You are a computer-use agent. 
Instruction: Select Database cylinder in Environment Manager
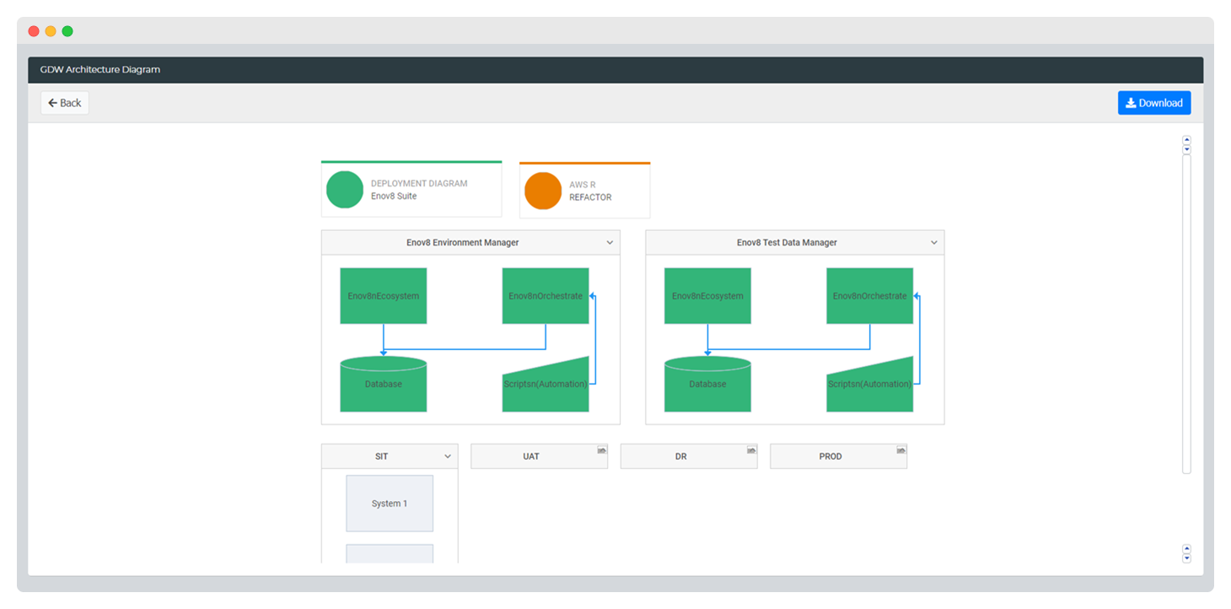click(x=384, y=384)
